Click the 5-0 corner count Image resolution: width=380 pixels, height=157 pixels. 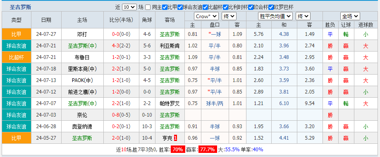coord(147,69)
